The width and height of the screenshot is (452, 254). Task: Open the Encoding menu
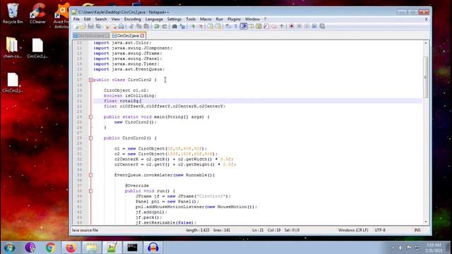click(133, 19)
